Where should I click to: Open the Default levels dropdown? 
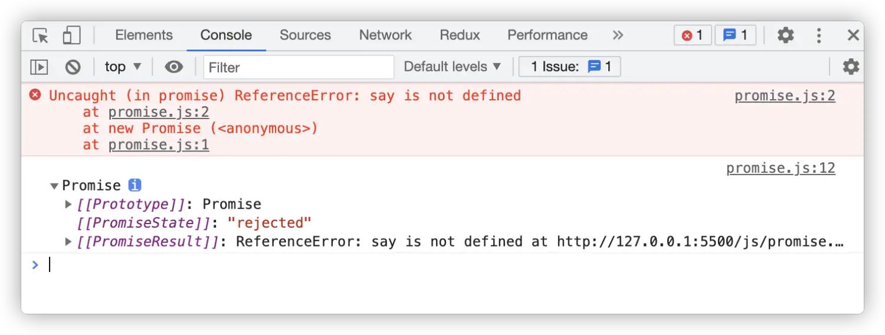453,67
